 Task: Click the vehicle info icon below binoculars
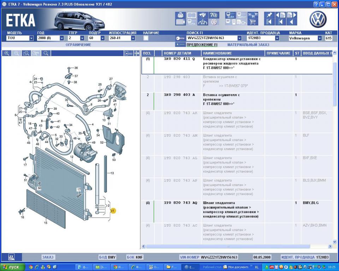pyautogui.click(x=203, y=22)
